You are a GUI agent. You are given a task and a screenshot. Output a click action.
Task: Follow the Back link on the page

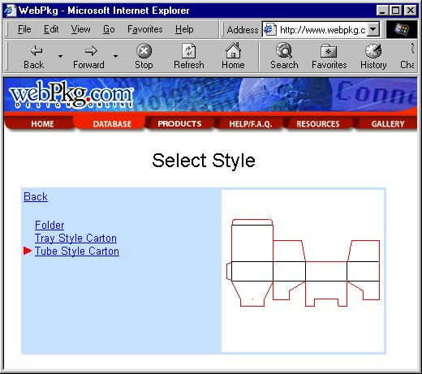36,196
